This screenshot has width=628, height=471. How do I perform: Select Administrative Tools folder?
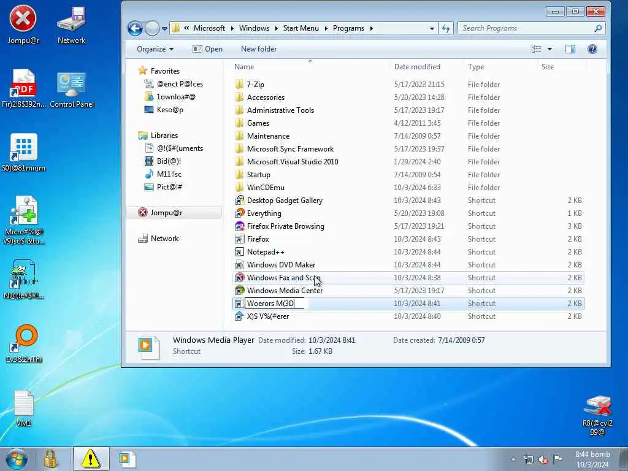280,110
